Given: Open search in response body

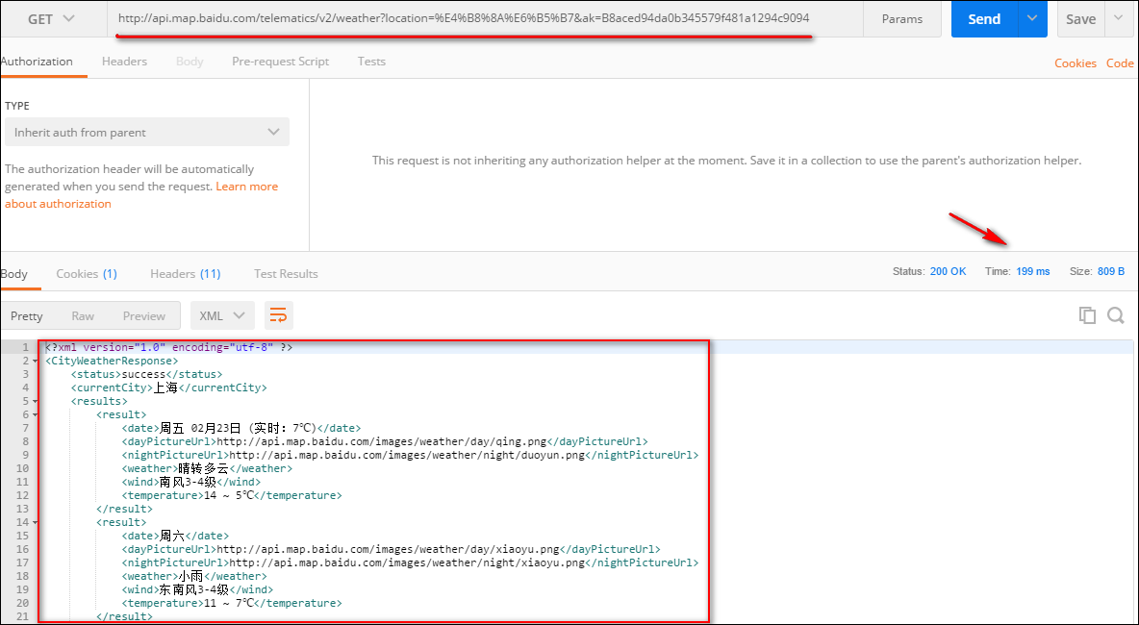Looking at the screenshot, I should [1116, 315].
